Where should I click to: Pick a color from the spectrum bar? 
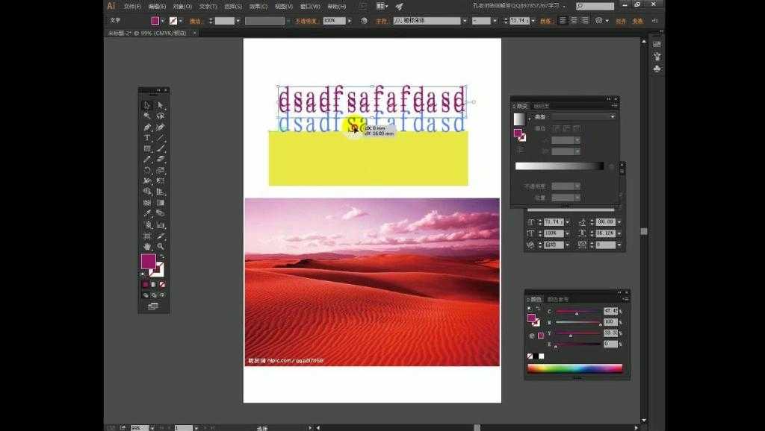point(574,368)
